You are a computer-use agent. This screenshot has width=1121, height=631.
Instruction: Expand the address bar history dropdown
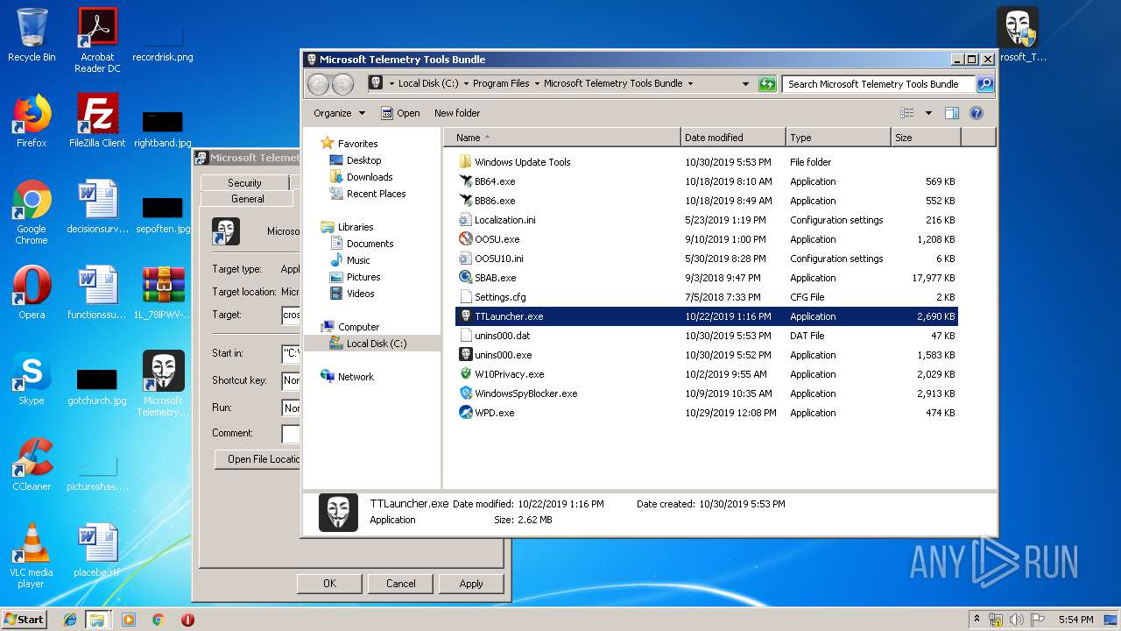tap(745, 84)
